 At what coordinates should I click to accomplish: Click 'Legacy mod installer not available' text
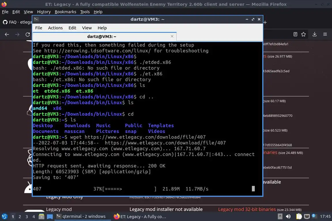[x=166, y=209]
